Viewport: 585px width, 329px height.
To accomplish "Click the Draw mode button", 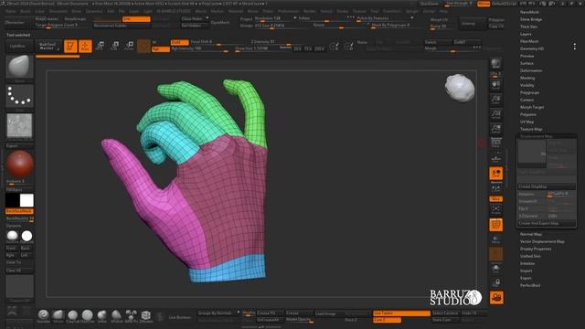I will (x=85, y=46).
